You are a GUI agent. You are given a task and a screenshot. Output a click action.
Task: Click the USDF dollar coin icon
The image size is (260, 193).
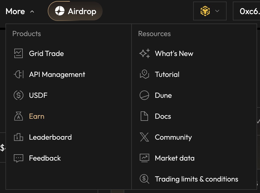[18, 95]
